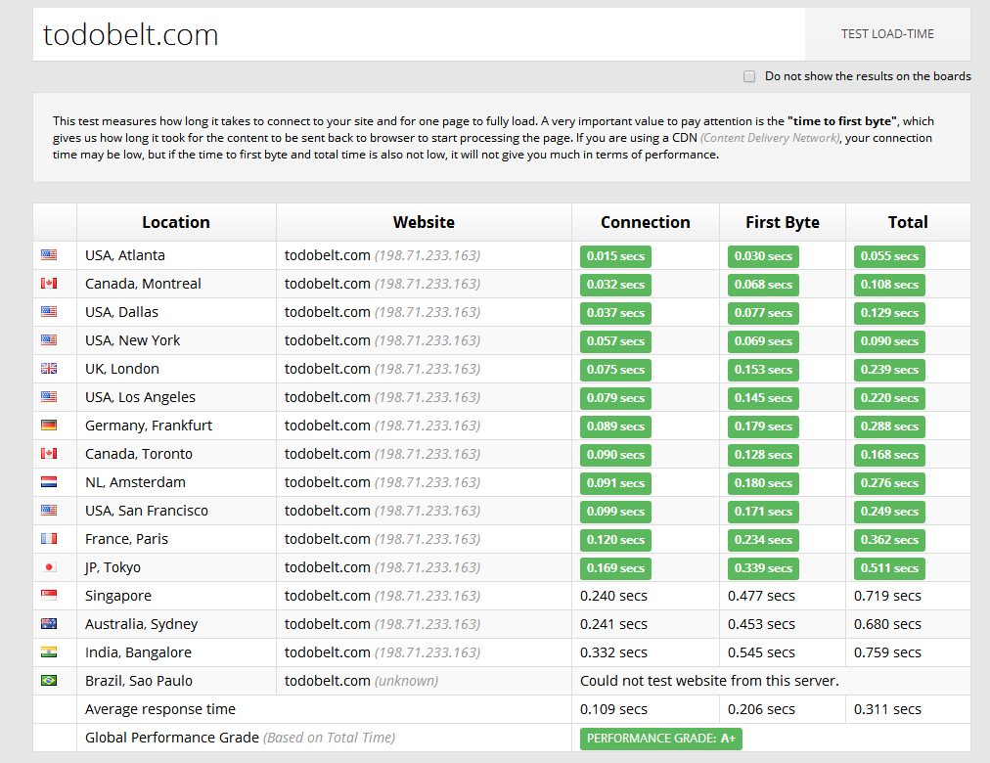The width and height of the screenshot is (990, 763).
Task: Click the Singapore flag icon
Action: pyautogui.click(x=49, y=595)
